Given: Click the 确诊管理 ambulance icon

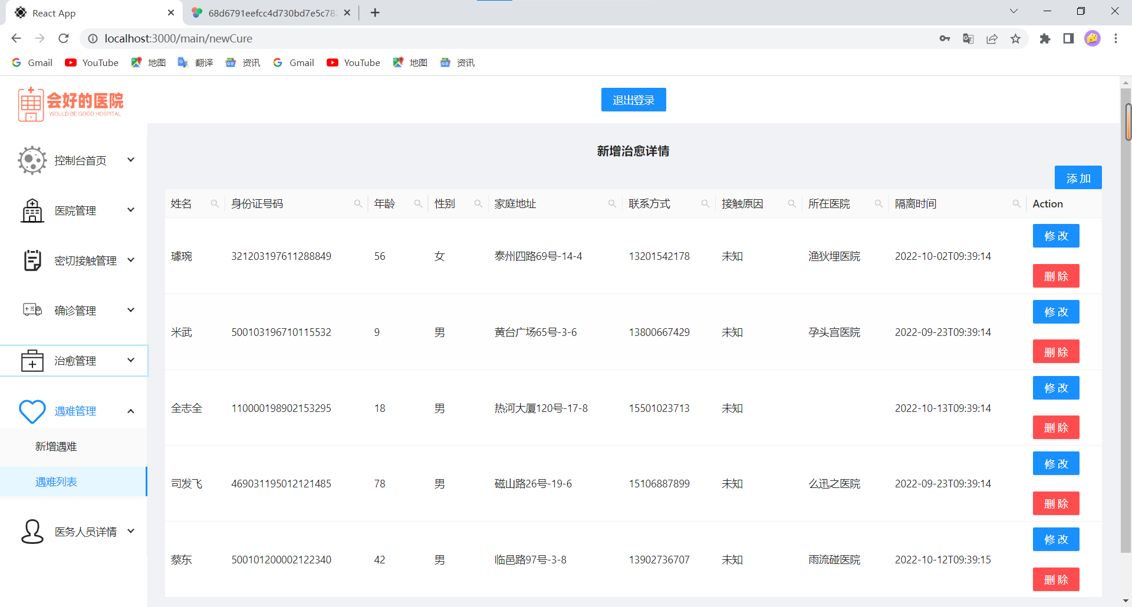Looking at the screenshot, I should pos(32,310).
